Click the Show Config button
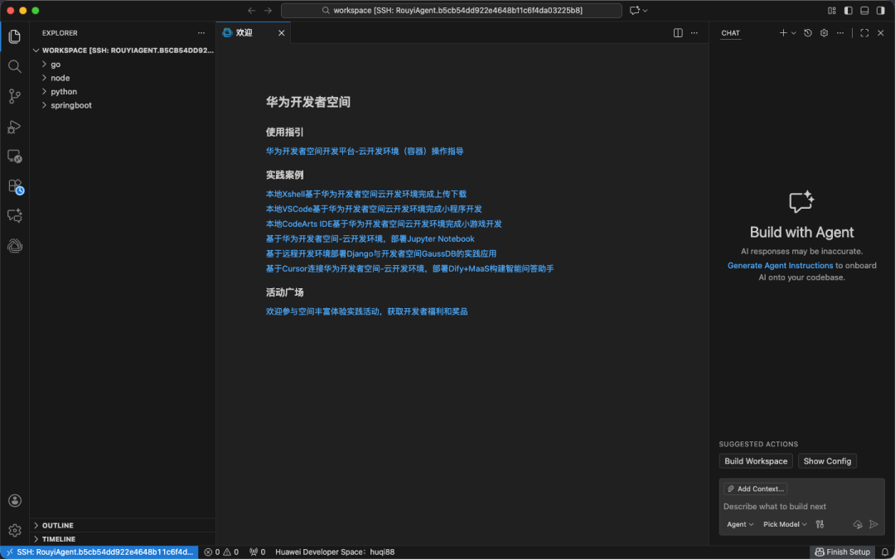 pos(827,461)
